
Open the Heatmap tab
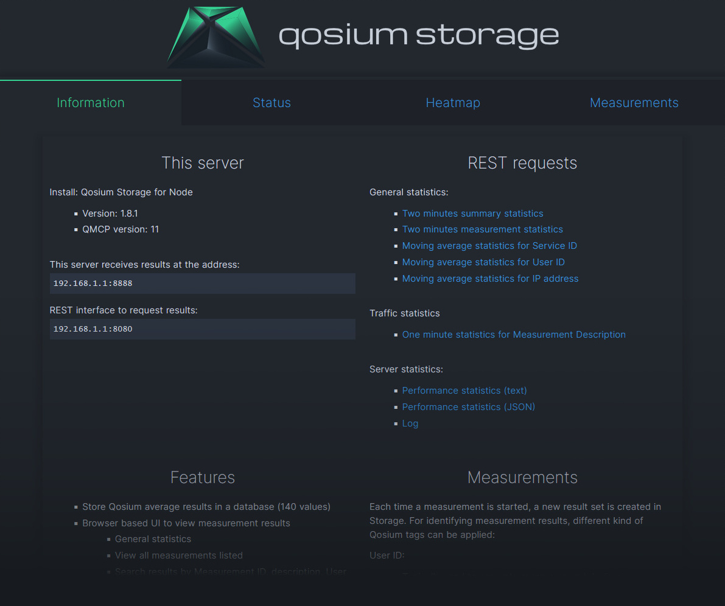pos(453,103)
